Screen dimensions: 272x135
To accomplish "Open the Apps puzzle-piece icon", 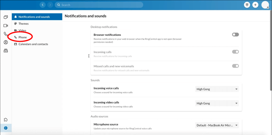I will (x=6, y=119).
